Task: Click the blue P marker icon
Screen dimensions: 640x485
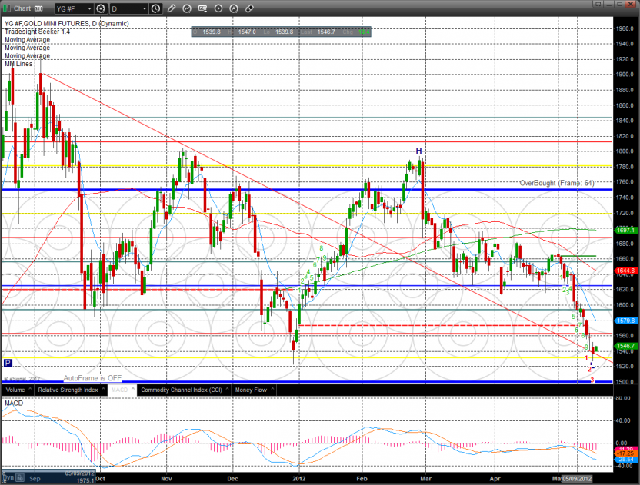Action: tap(8, 363)
